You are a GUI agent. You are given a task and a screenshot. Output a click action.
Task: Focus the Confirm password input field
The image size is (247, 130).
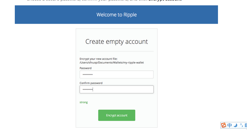pos(117,89)
